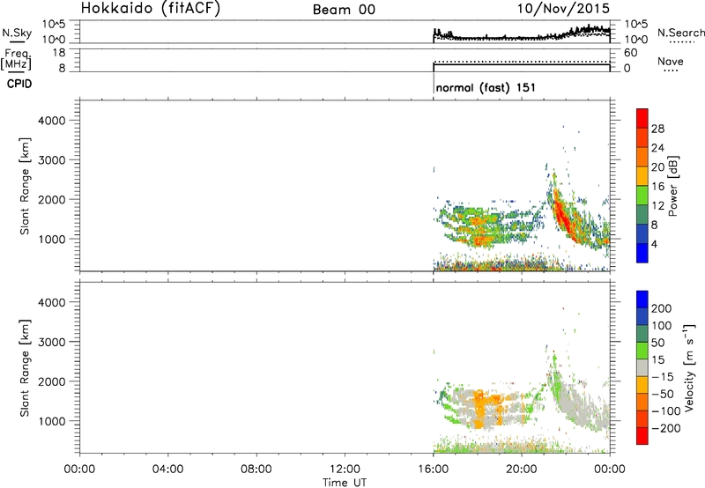This screenshot has height=488, width=705.
Task: Select the -200 label on Velocity colorbar
Action: 666,428
